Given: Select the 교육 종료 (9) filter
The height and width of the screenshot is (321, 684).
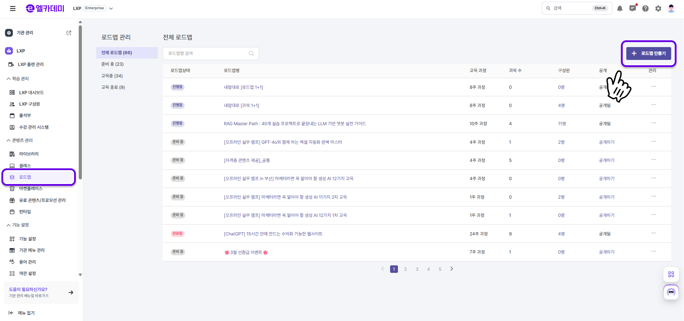Looking at the screenshot, I should tap(113, 87).
